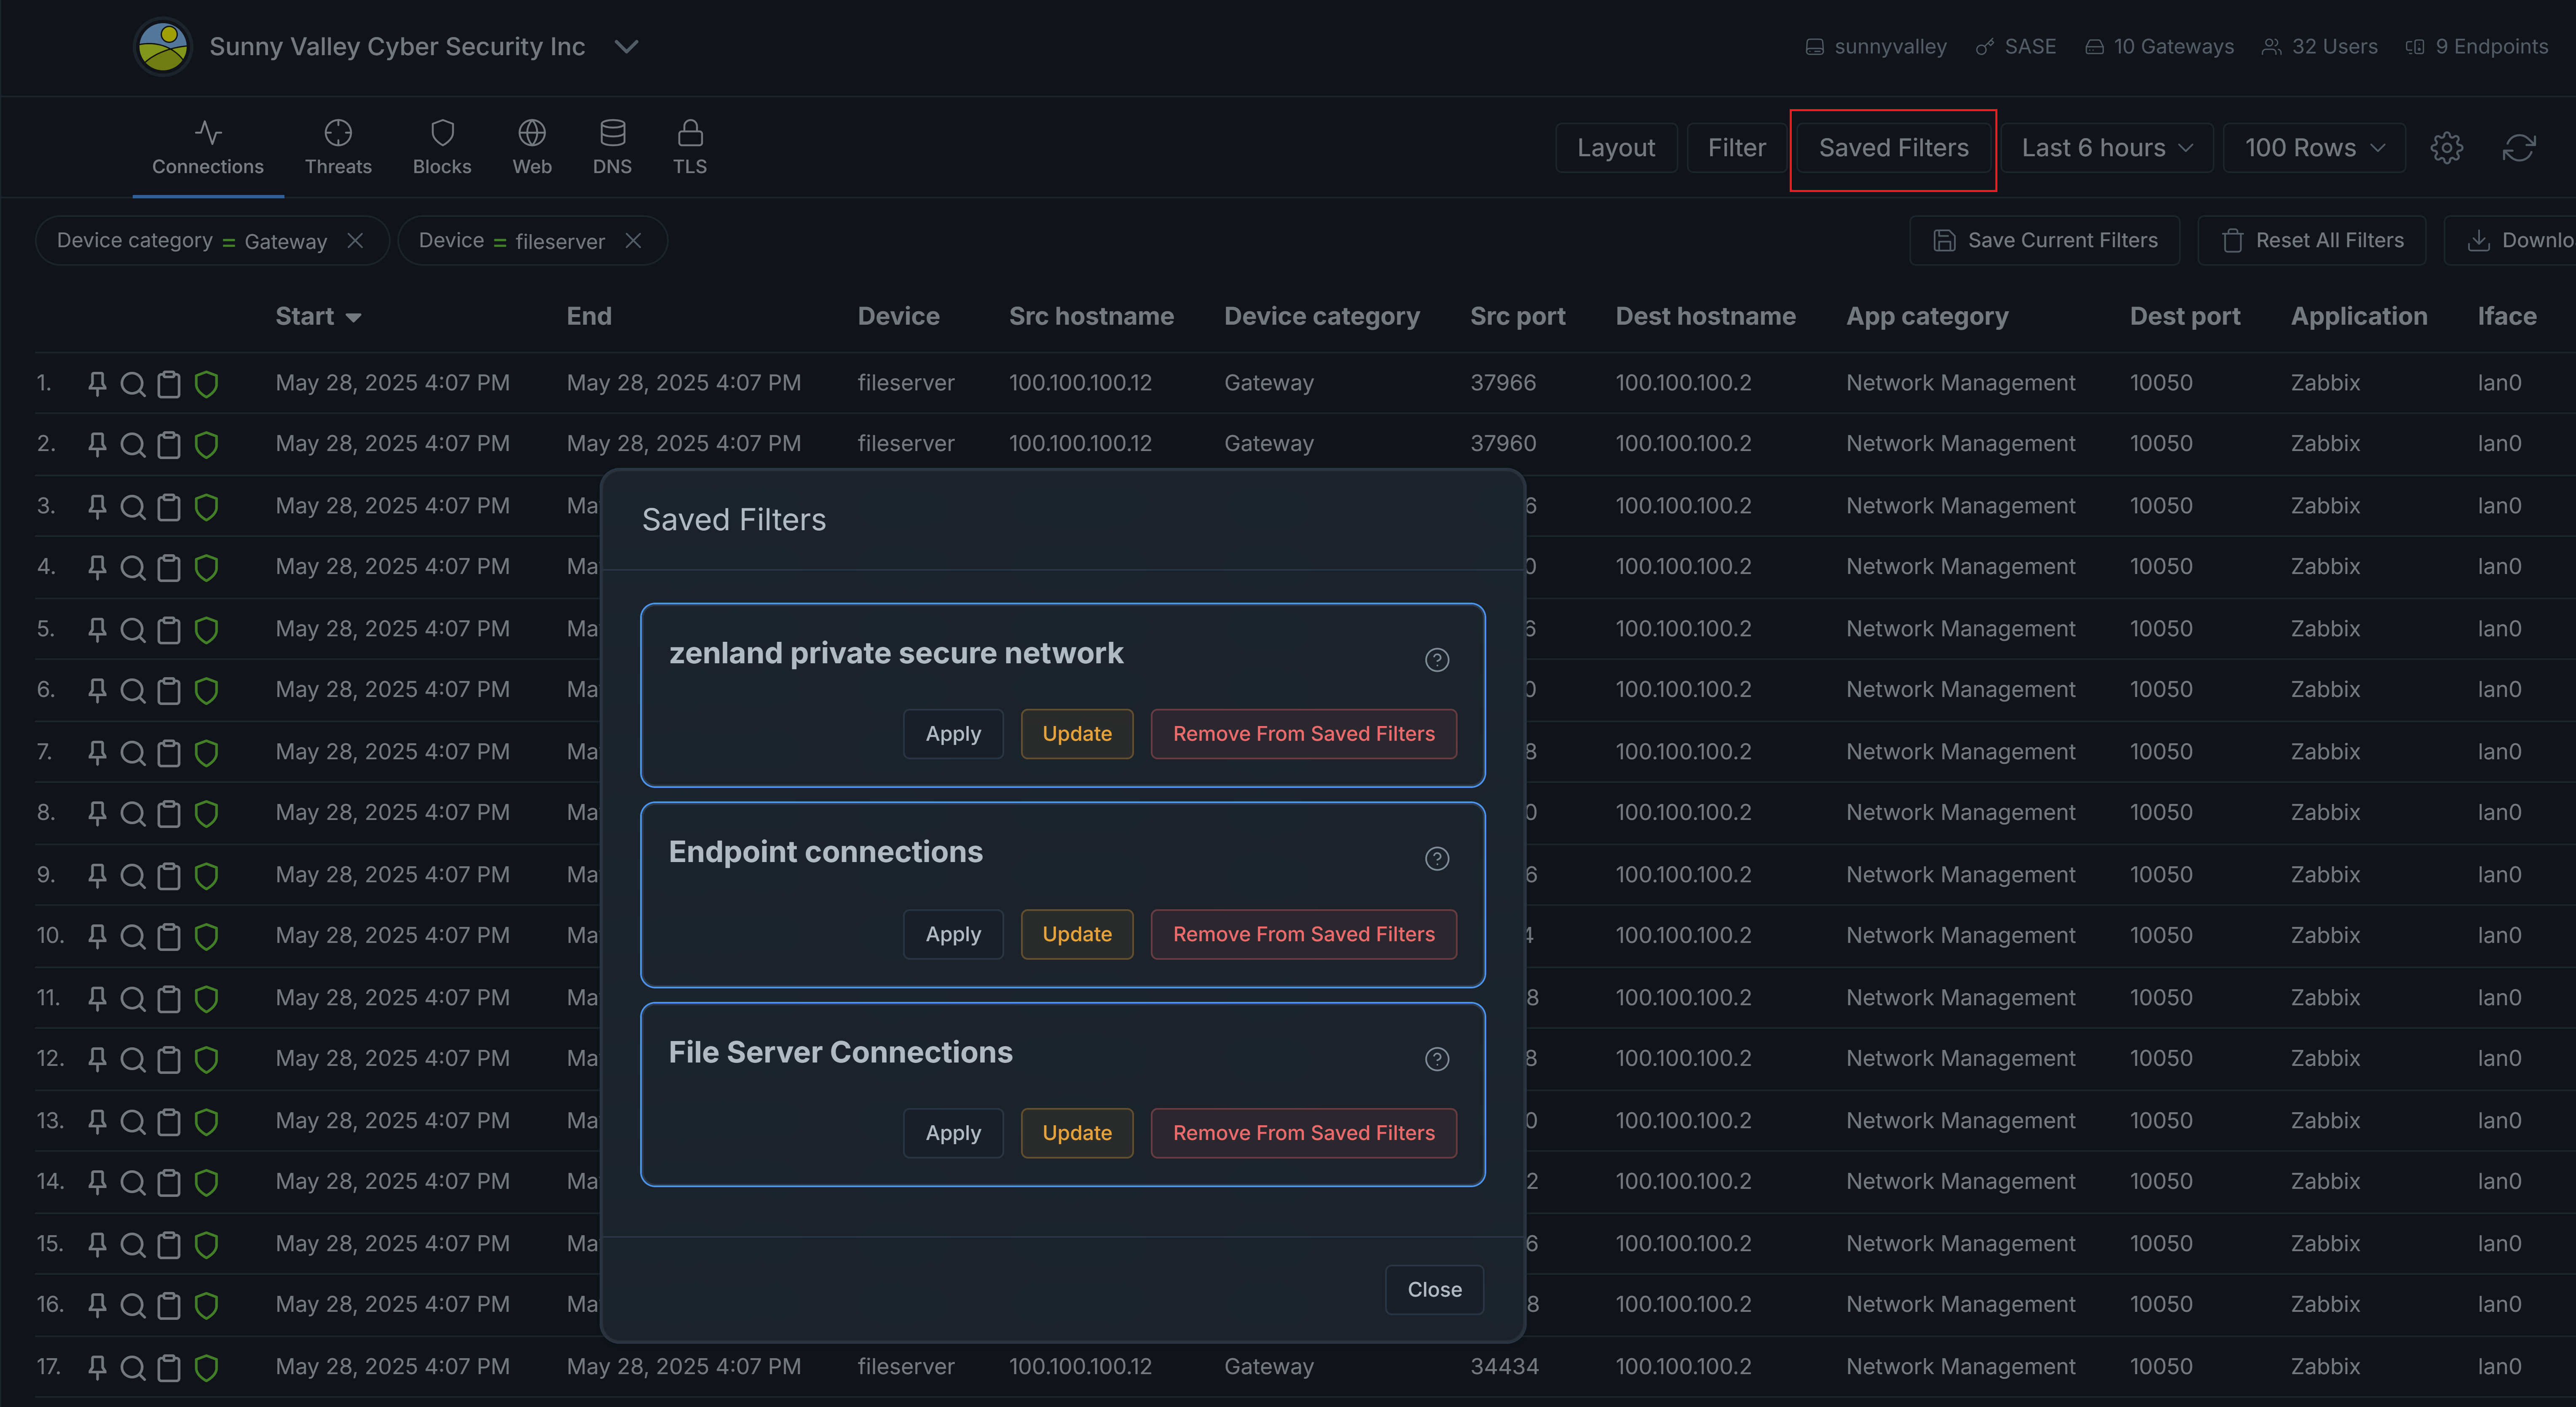Update the File Server Connections filter
Screen dimensions: 2576x1407
pyautogui.click(x=1077, y=1133)
